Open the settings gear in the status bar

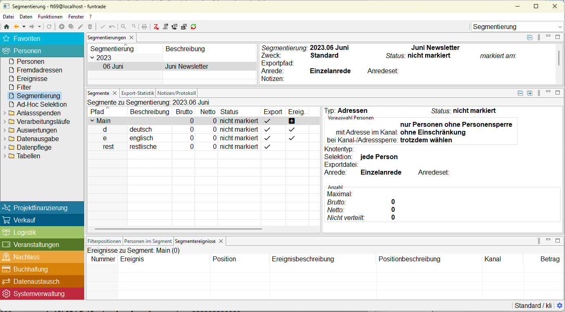click(x=560, y=305)
